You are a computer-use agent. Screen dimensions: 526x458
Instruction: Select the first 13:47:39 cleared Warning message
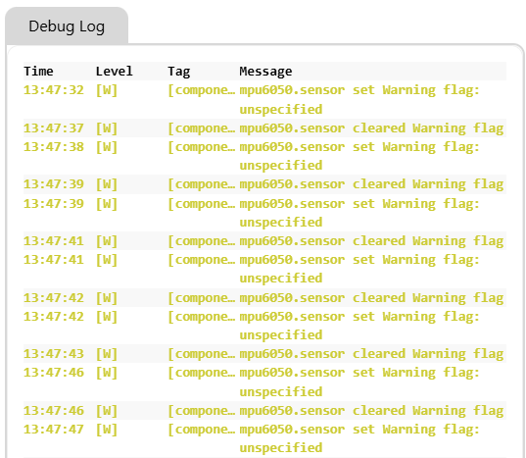[371, 184]
